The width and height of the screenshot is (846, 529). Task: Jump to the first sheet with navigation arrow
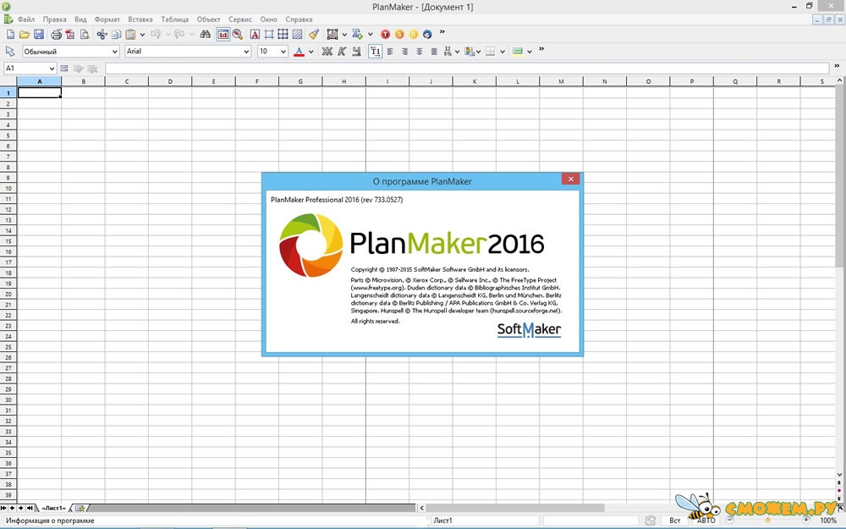click(3, 509)
